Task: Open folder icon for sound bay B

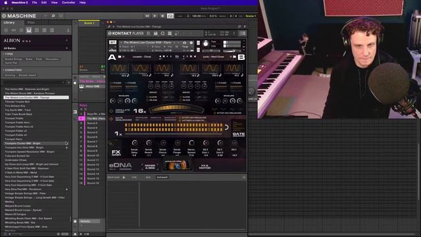Action: [234, 57]
